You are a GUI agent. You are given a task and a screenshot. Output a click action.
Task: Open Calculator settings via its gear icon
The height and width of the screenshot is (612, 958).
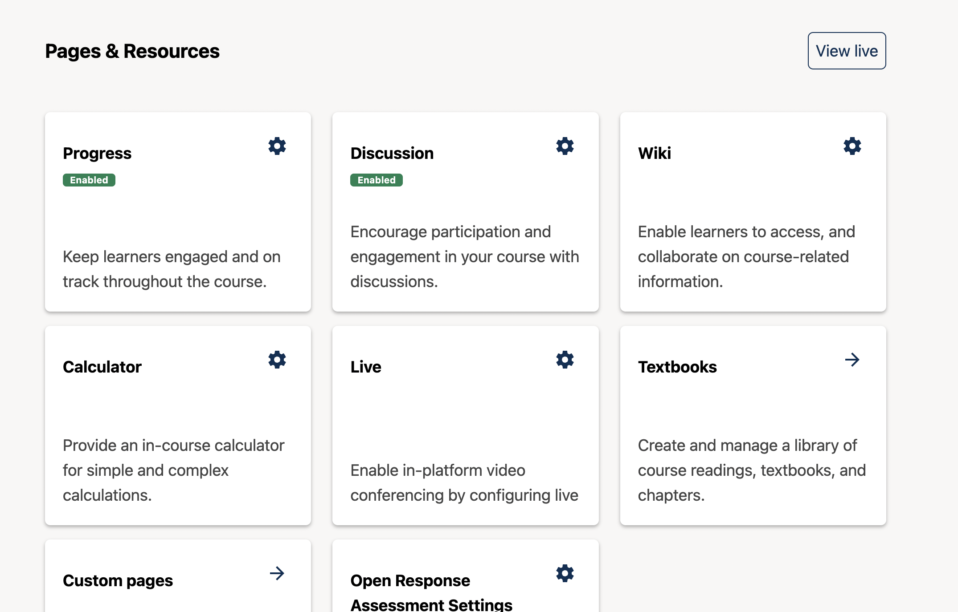277,360
